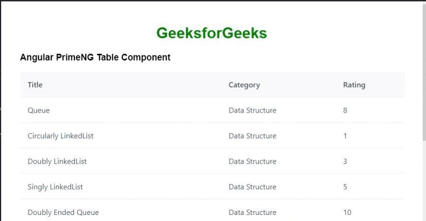Click Data Structure category for Singly LinkedList

click(252, 187)
